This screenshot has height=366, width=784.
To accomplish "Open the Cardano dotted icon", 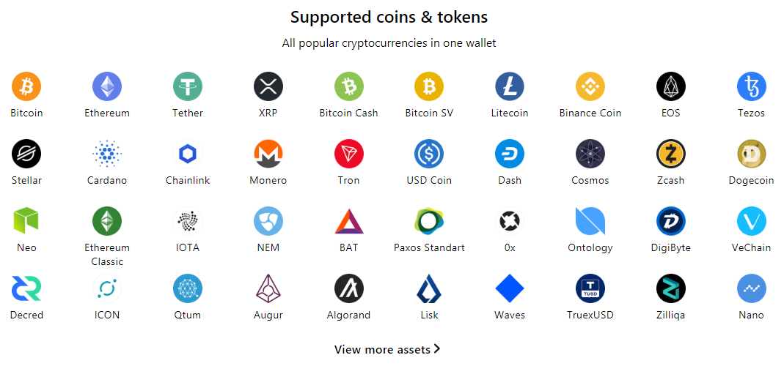I will click(x=107, y=154).
